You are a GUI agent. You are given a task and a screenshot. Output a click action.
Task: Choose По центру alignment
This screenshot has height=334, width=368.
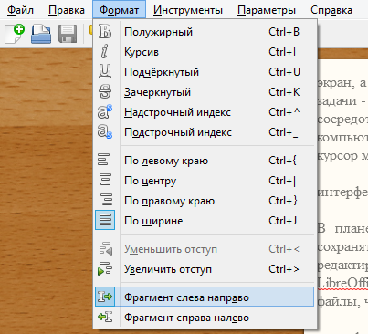coord(205,180)
